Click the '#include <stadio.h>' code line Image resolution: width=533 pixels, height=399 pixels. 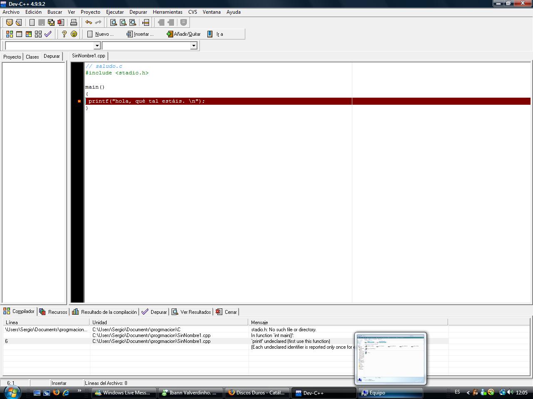[117, 73]
